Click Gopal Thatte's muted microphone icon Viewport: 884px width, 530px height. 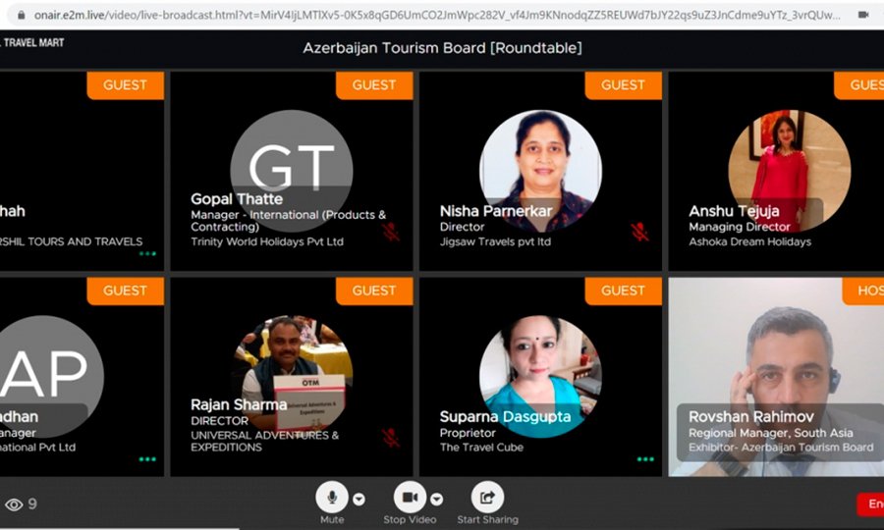click(x=390, y=232)
